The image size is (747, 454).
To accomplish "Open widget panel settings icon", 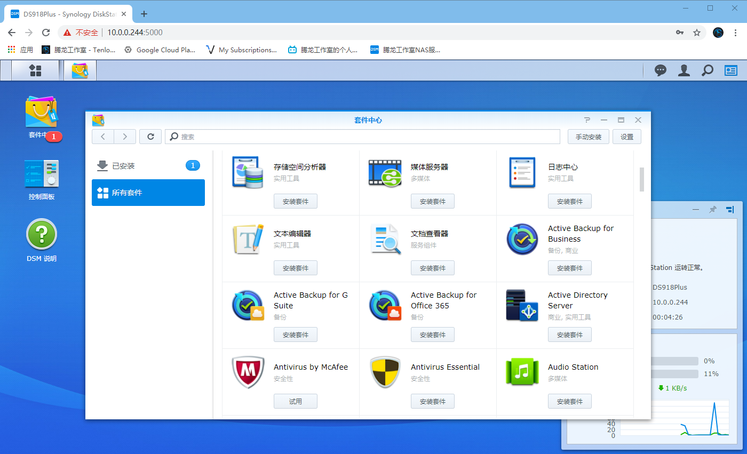I will pyautogui.click(x=729, y=210).
